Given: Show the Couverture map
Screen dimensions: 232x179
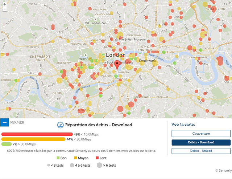Looking at the screenshot, I should pyautogui.click(x=201, y=134).
